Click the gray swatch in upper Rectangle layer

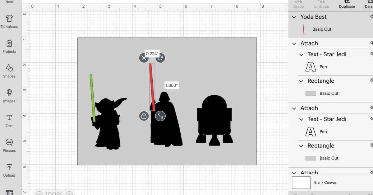(311, 93)
